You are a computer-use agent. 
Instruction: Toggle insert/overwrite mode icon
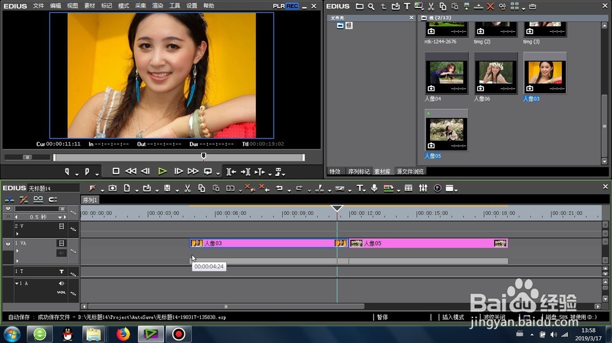[9, 200]
